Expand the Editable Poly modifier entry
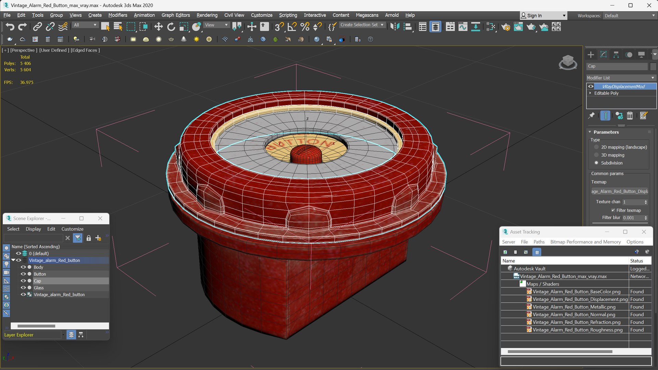This screenshot has height=370, width=658. coord(590,93)
